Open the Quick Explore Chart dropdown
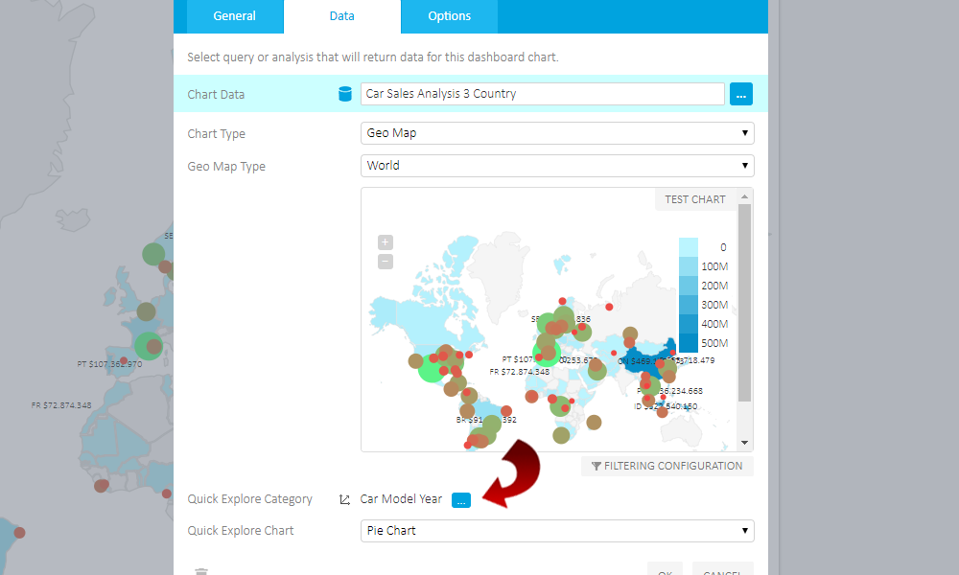The image size is (959, 575). click(745, 530)
